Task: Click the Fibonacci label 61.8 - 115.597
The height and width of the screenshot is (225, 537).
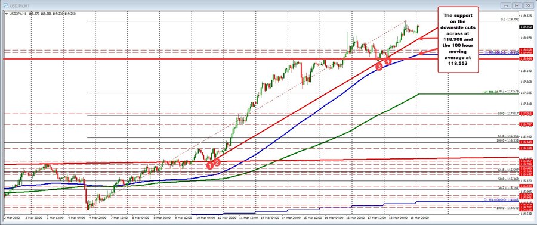Action: (509, 170)
